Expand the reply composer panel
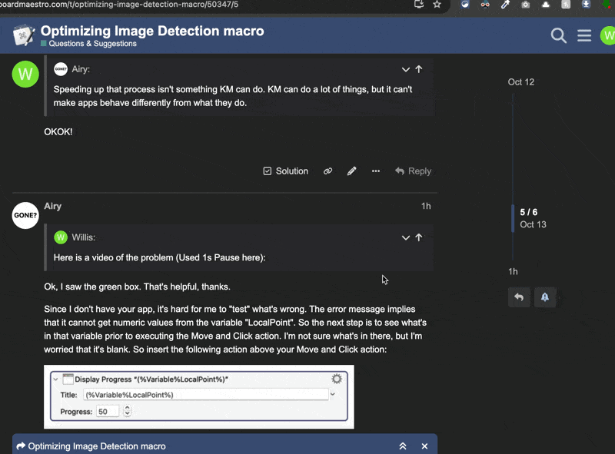This screenshot has width=615, height=454. click(402, 446)
